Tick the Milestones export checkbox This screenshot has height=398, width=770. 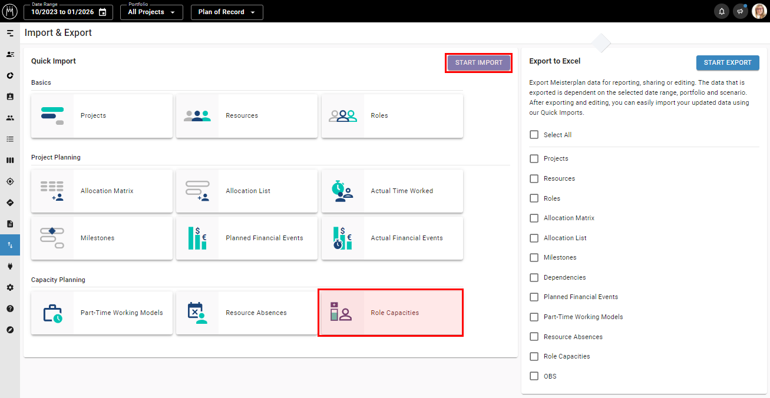534,257
